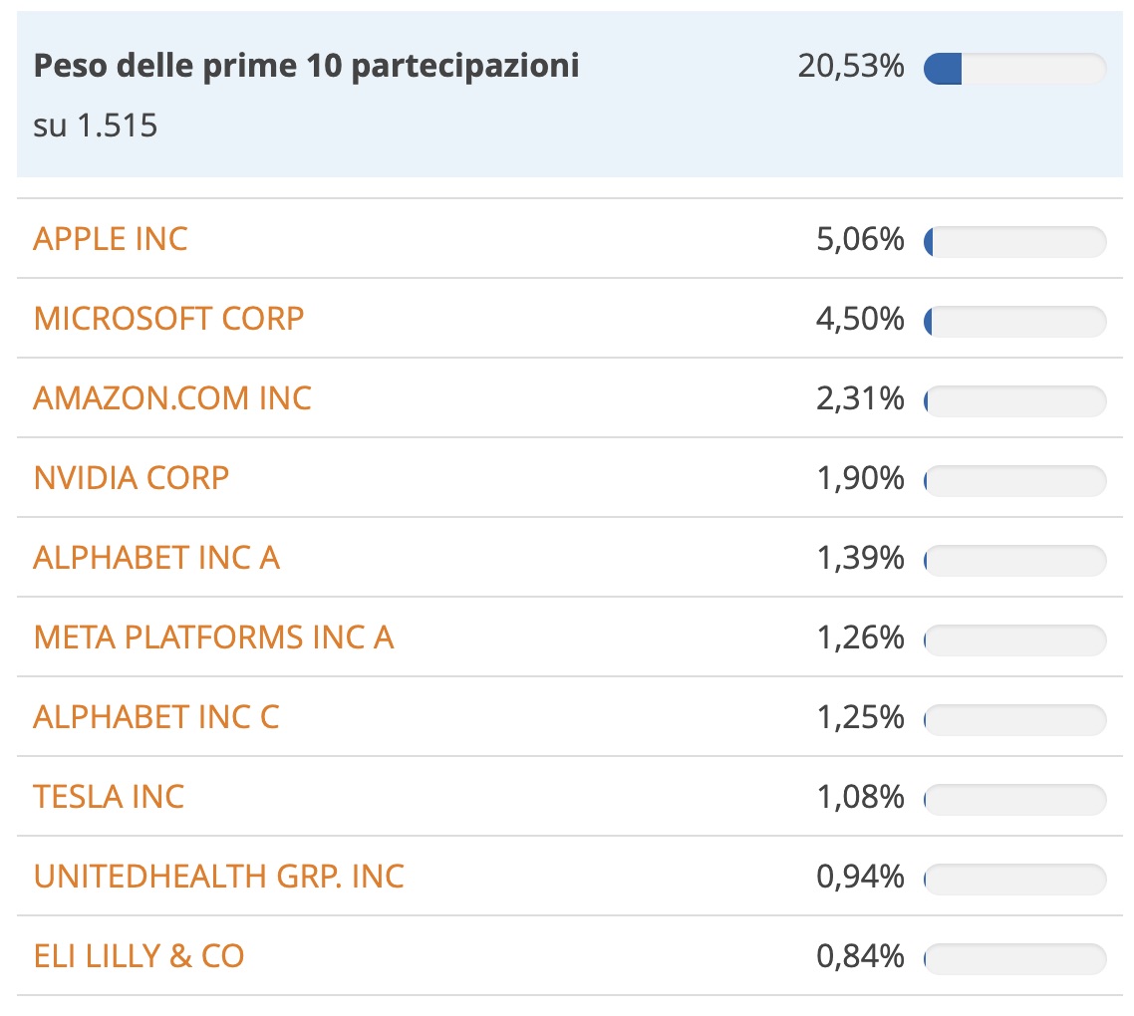Image resolution: width=1134 pixels, height=1016 pixels.
Task: Open the ELI LILLY & CO link
Action: 140,956
